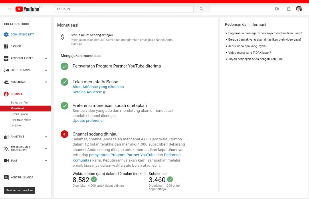Click the green check next to Persyaratan Program Partner

pyautogui.click(x=64, y=66)
